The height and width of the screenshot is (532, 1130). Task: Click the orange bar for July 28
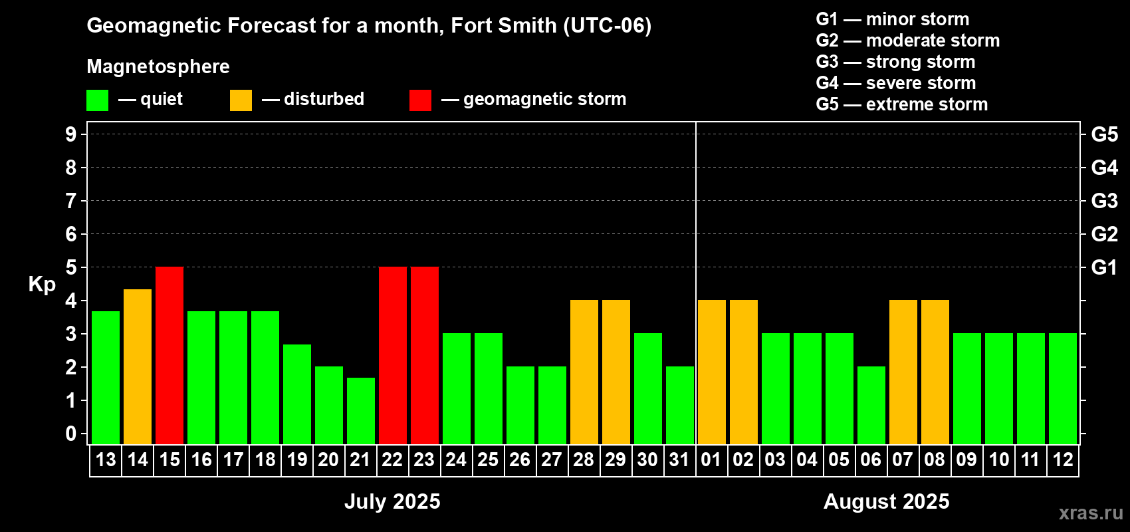(x=584, y=372)
